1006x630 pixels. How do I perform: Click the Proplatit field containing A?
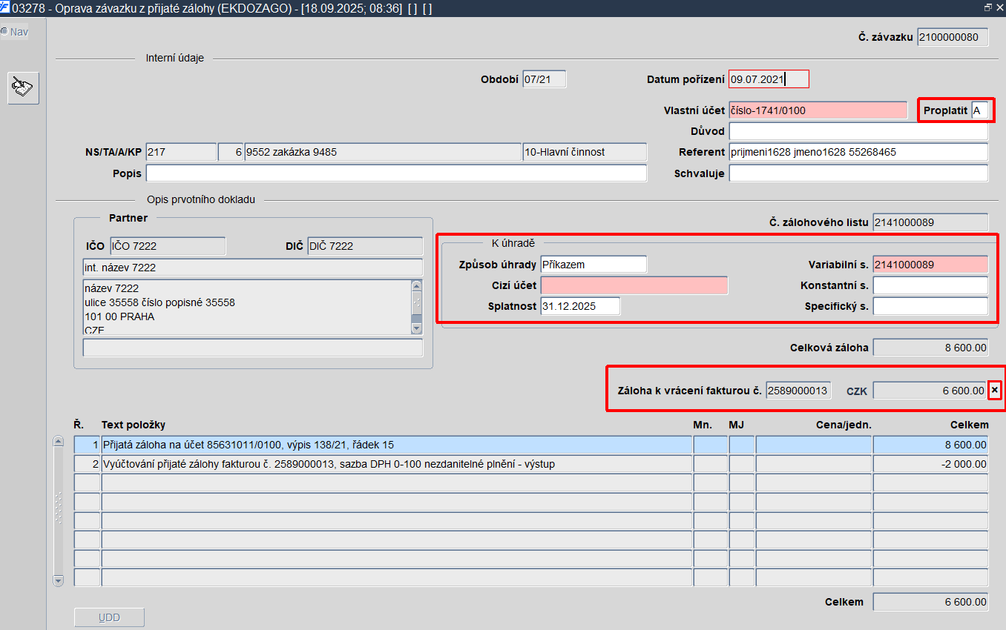980,110
